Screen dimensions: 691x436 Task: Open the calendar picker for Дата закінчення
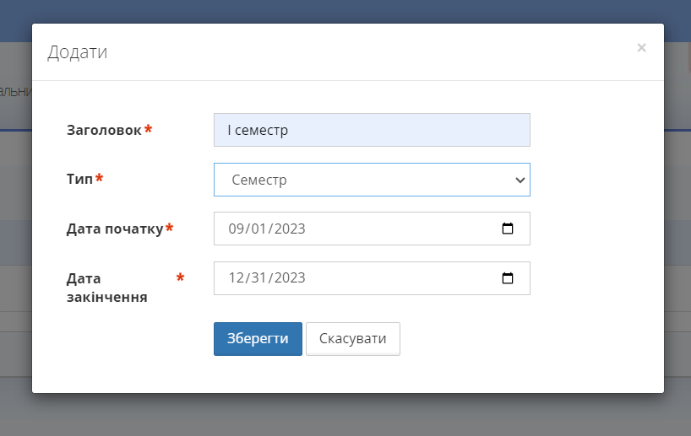pyautogui.click(x=508, y=278)
